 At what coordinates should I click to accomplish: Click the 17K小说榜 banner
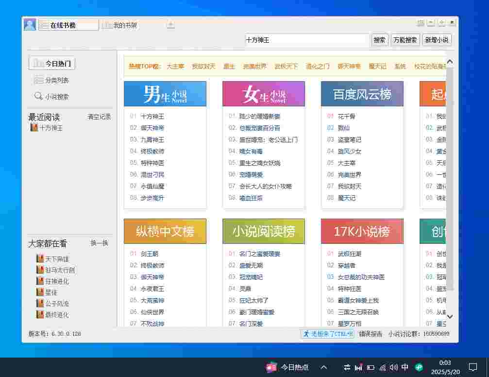tap(362, 231)
